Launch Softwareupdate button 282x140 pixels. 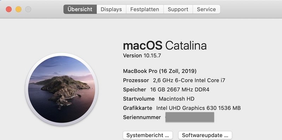[205, 135]
